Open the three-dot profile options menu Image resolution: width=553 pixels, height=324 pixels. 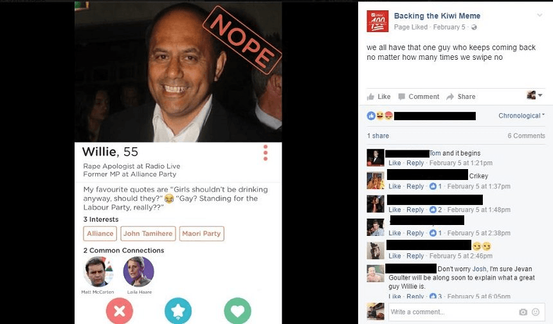tap(266, 152)
